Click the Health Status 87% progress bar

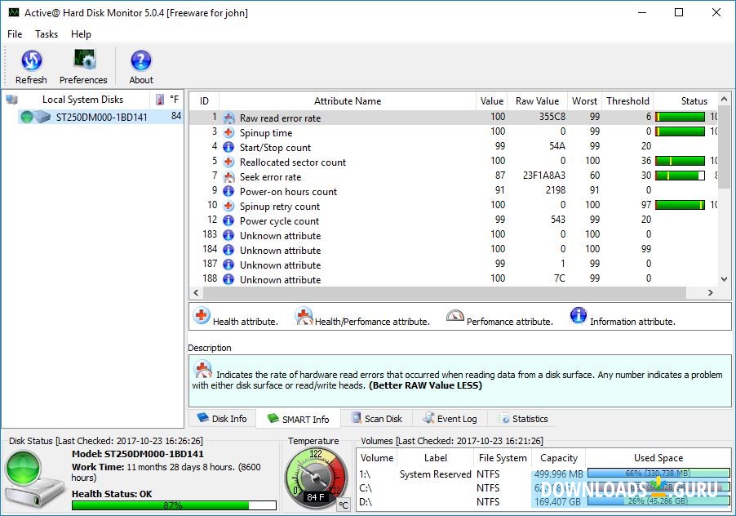[x=174, y=505]
